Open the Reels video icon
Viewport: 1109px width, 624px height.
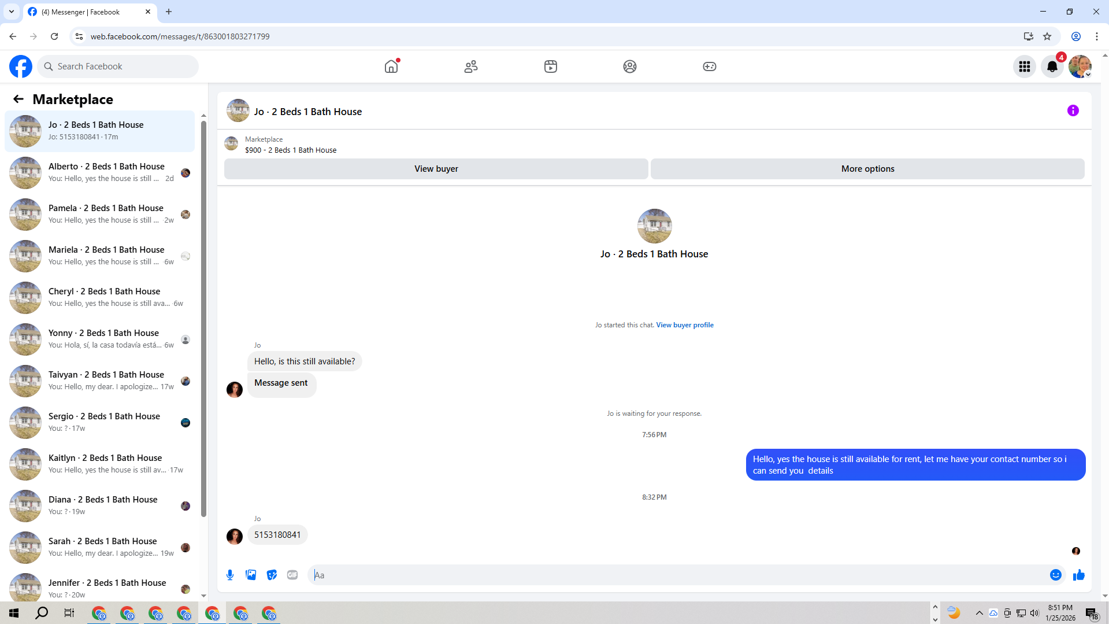pos(551,67)
